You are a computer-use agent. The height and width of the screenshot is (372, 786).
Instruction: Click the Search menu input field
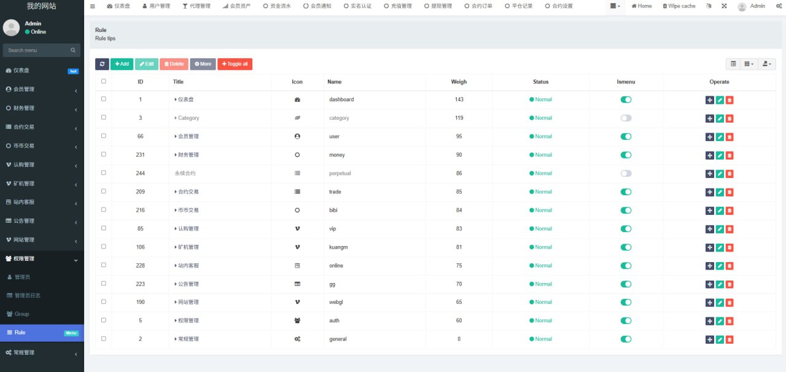(x=38, y=50)
